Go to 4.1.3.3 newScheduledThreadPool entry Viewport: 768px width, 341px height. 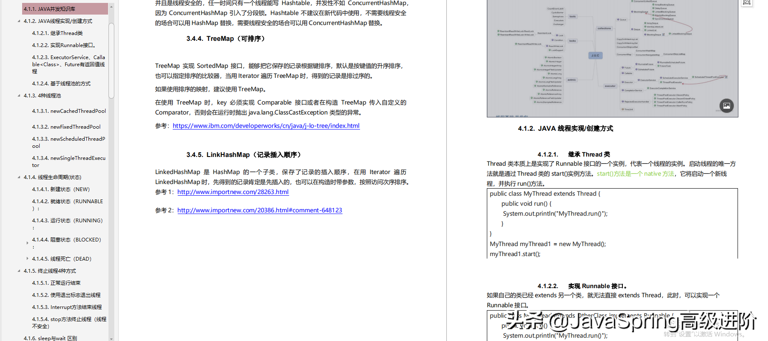(68, 142)
